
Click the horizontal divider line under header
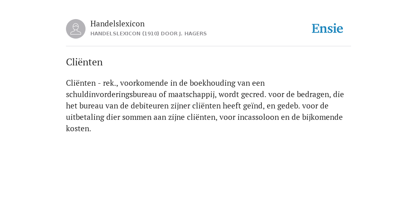pos(208,46)
